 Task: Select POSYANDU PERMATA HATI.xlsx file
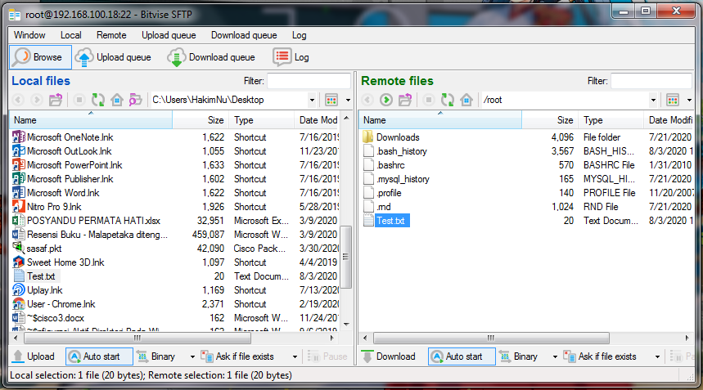[93, 220]
